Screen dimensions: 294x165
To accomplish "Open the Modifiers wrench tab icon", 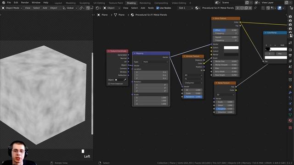I will [x=290, y=93].
